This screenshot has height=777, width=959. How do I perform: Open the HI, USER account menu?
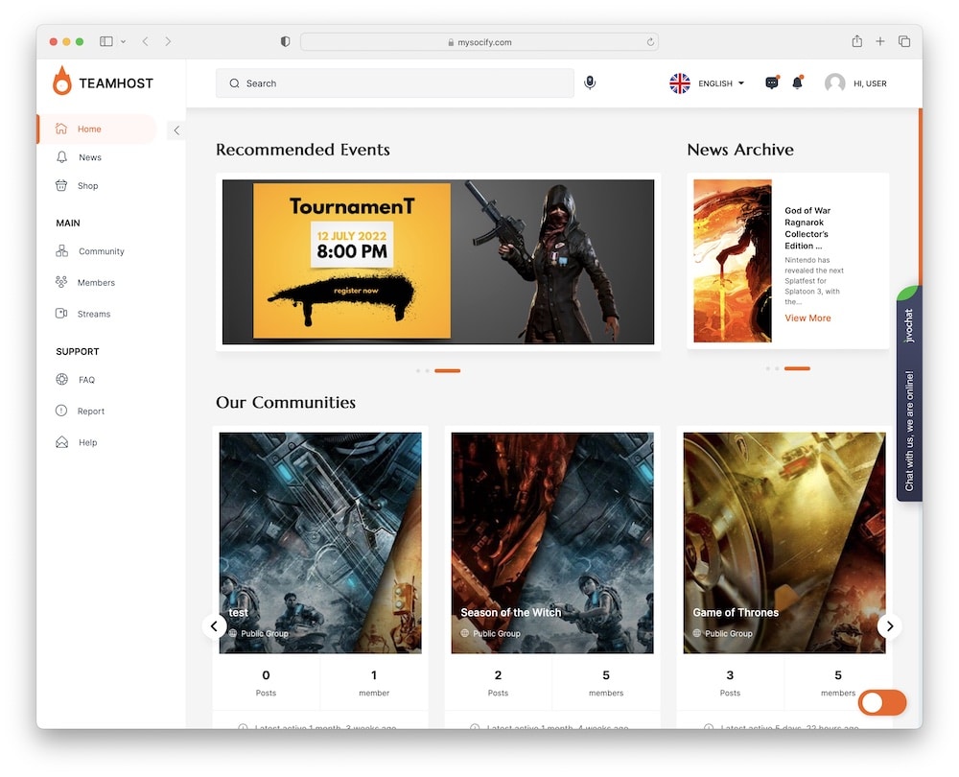point(870,83)
